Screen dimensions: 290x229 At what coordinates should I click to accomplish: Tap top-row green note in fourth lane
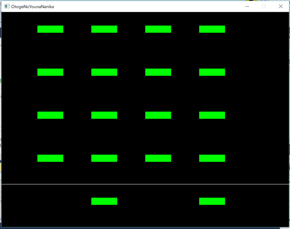[x=212, y=29]
